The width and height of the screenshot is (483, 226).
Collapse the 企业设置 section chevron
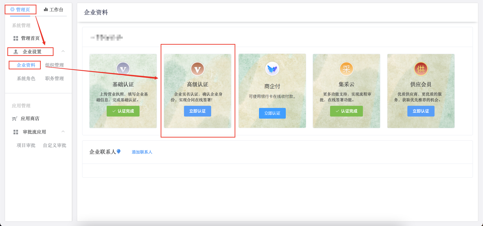click(x=63, y=51)
